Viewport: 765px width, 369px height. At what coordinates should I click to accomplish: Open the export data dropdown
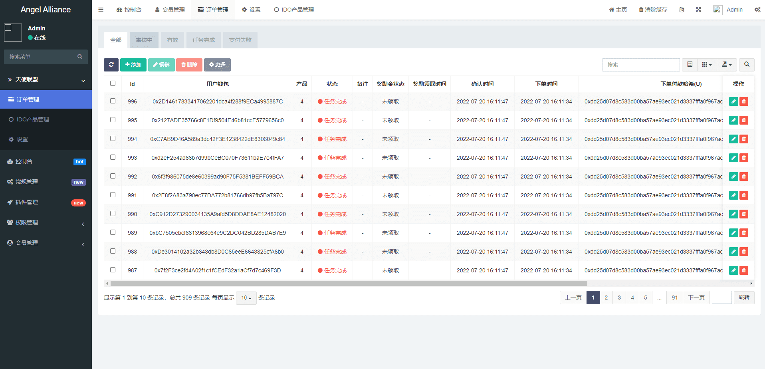click(727, 65)
